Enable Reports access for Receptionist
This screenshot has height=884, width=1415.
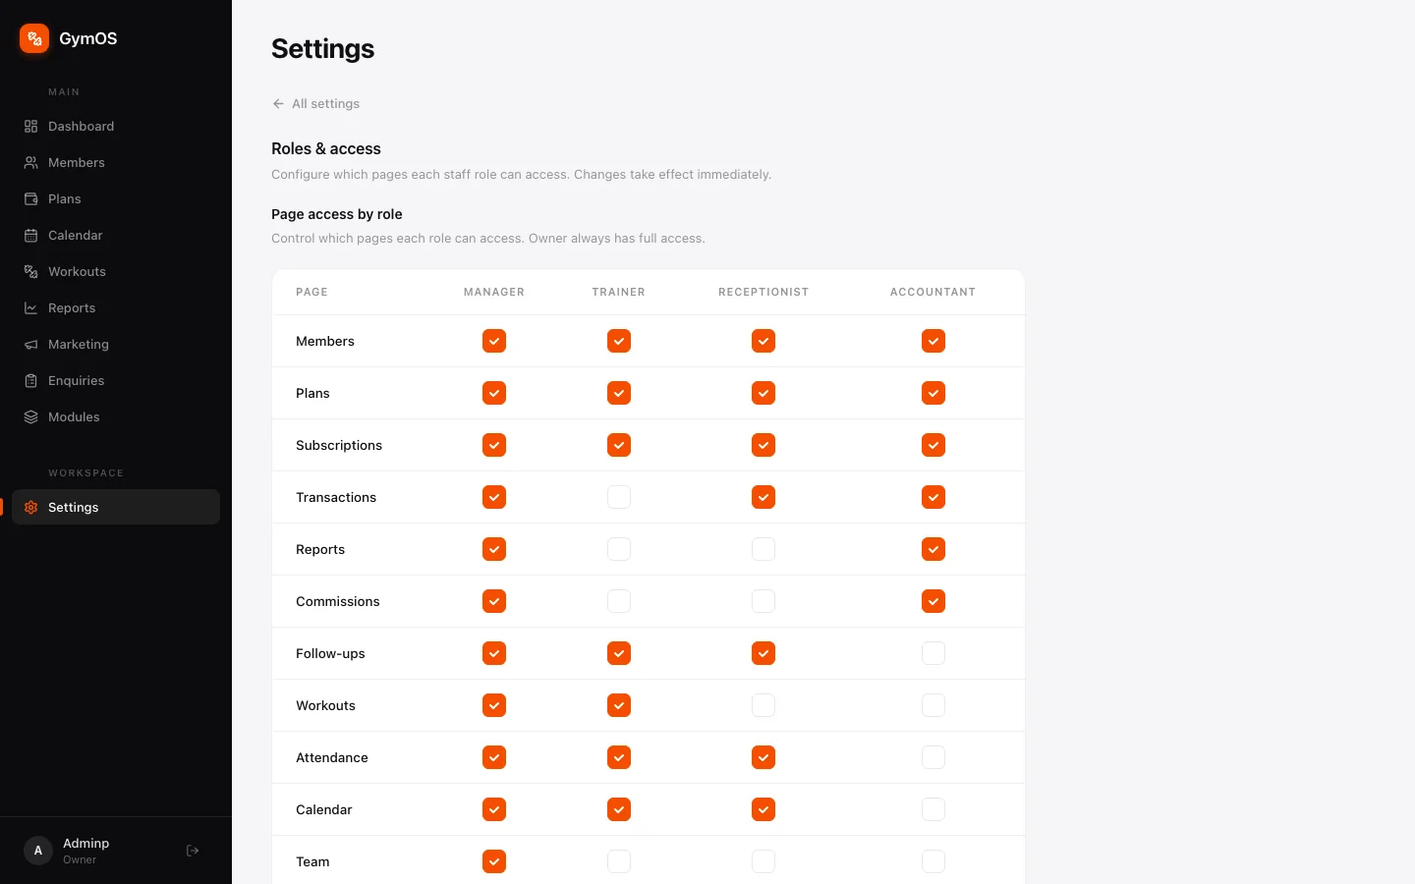click(764, 549)
